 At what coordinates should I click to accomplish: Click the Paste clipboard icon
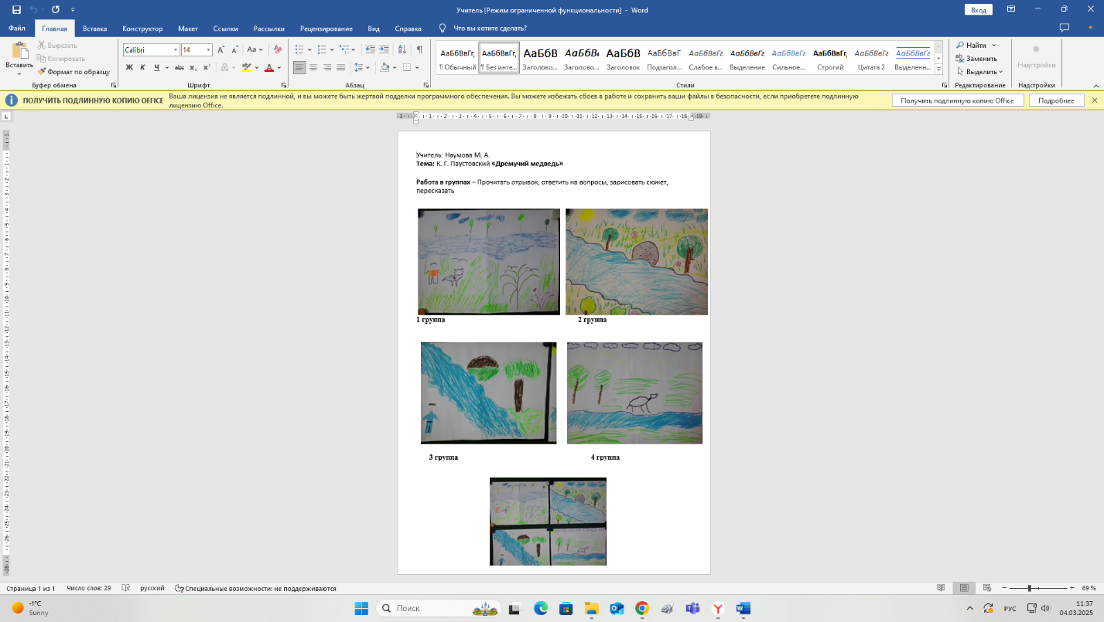(19, 51)
